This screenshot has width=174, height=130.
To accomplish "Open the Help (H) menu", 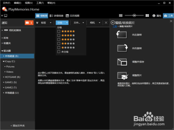I will (51, 3).
